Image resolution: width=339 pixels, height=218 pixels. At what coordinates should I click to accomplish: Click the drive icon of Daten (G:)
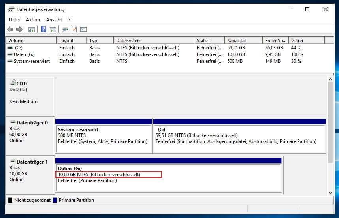(10, 54)
